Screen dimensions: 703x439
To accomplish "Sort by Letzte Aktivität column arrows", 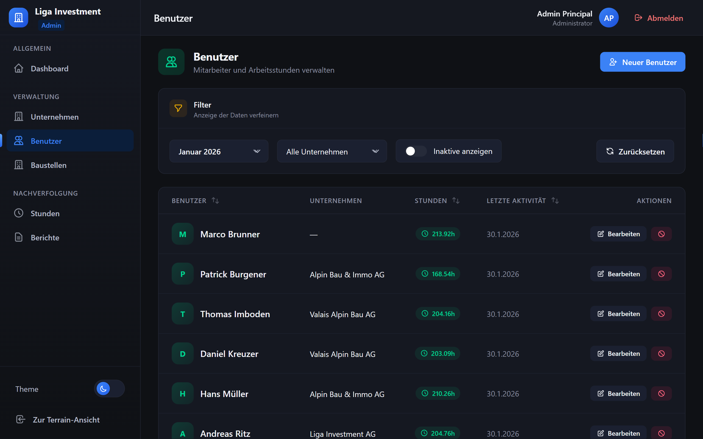I will (x=555, y=201).
